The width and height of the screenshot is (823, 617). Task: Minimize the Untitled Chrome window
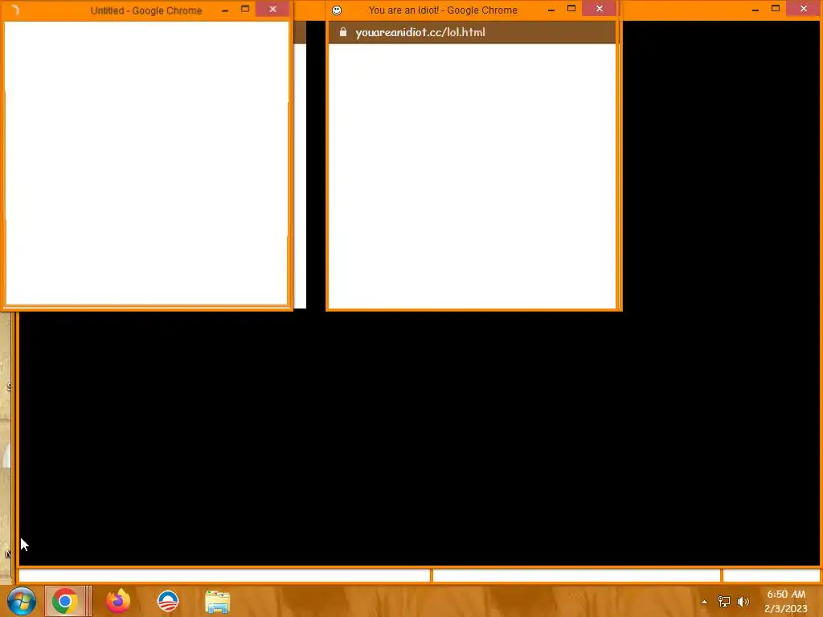pyautogui.click(x=225, y=10)
